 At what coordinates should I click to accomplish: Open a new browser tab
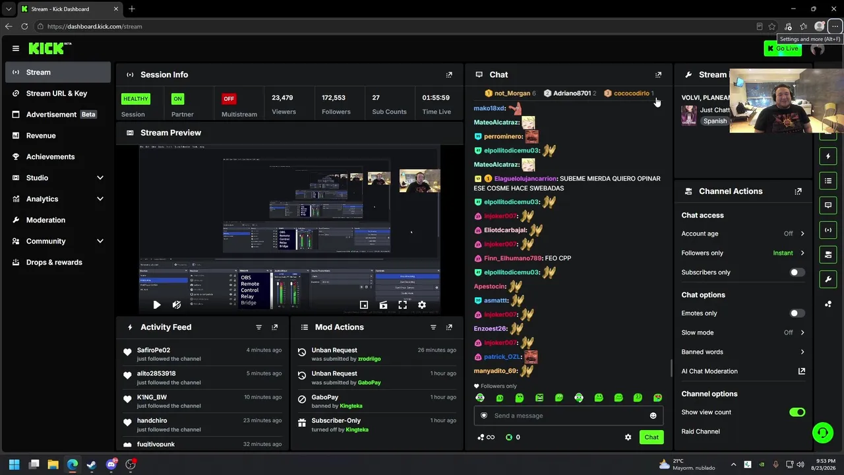pyautogui.click(x=132, y=9)
